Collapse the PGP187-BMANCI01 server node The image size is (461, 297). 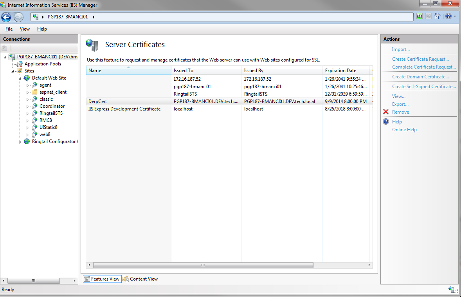pyautogui.click(x=5, y=57)
